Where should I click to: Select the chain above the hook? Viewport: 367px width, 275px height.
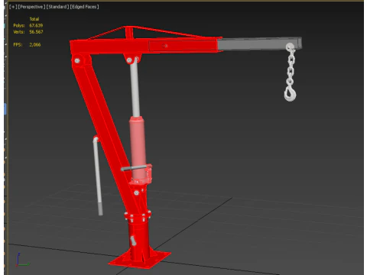click(291, 66)
